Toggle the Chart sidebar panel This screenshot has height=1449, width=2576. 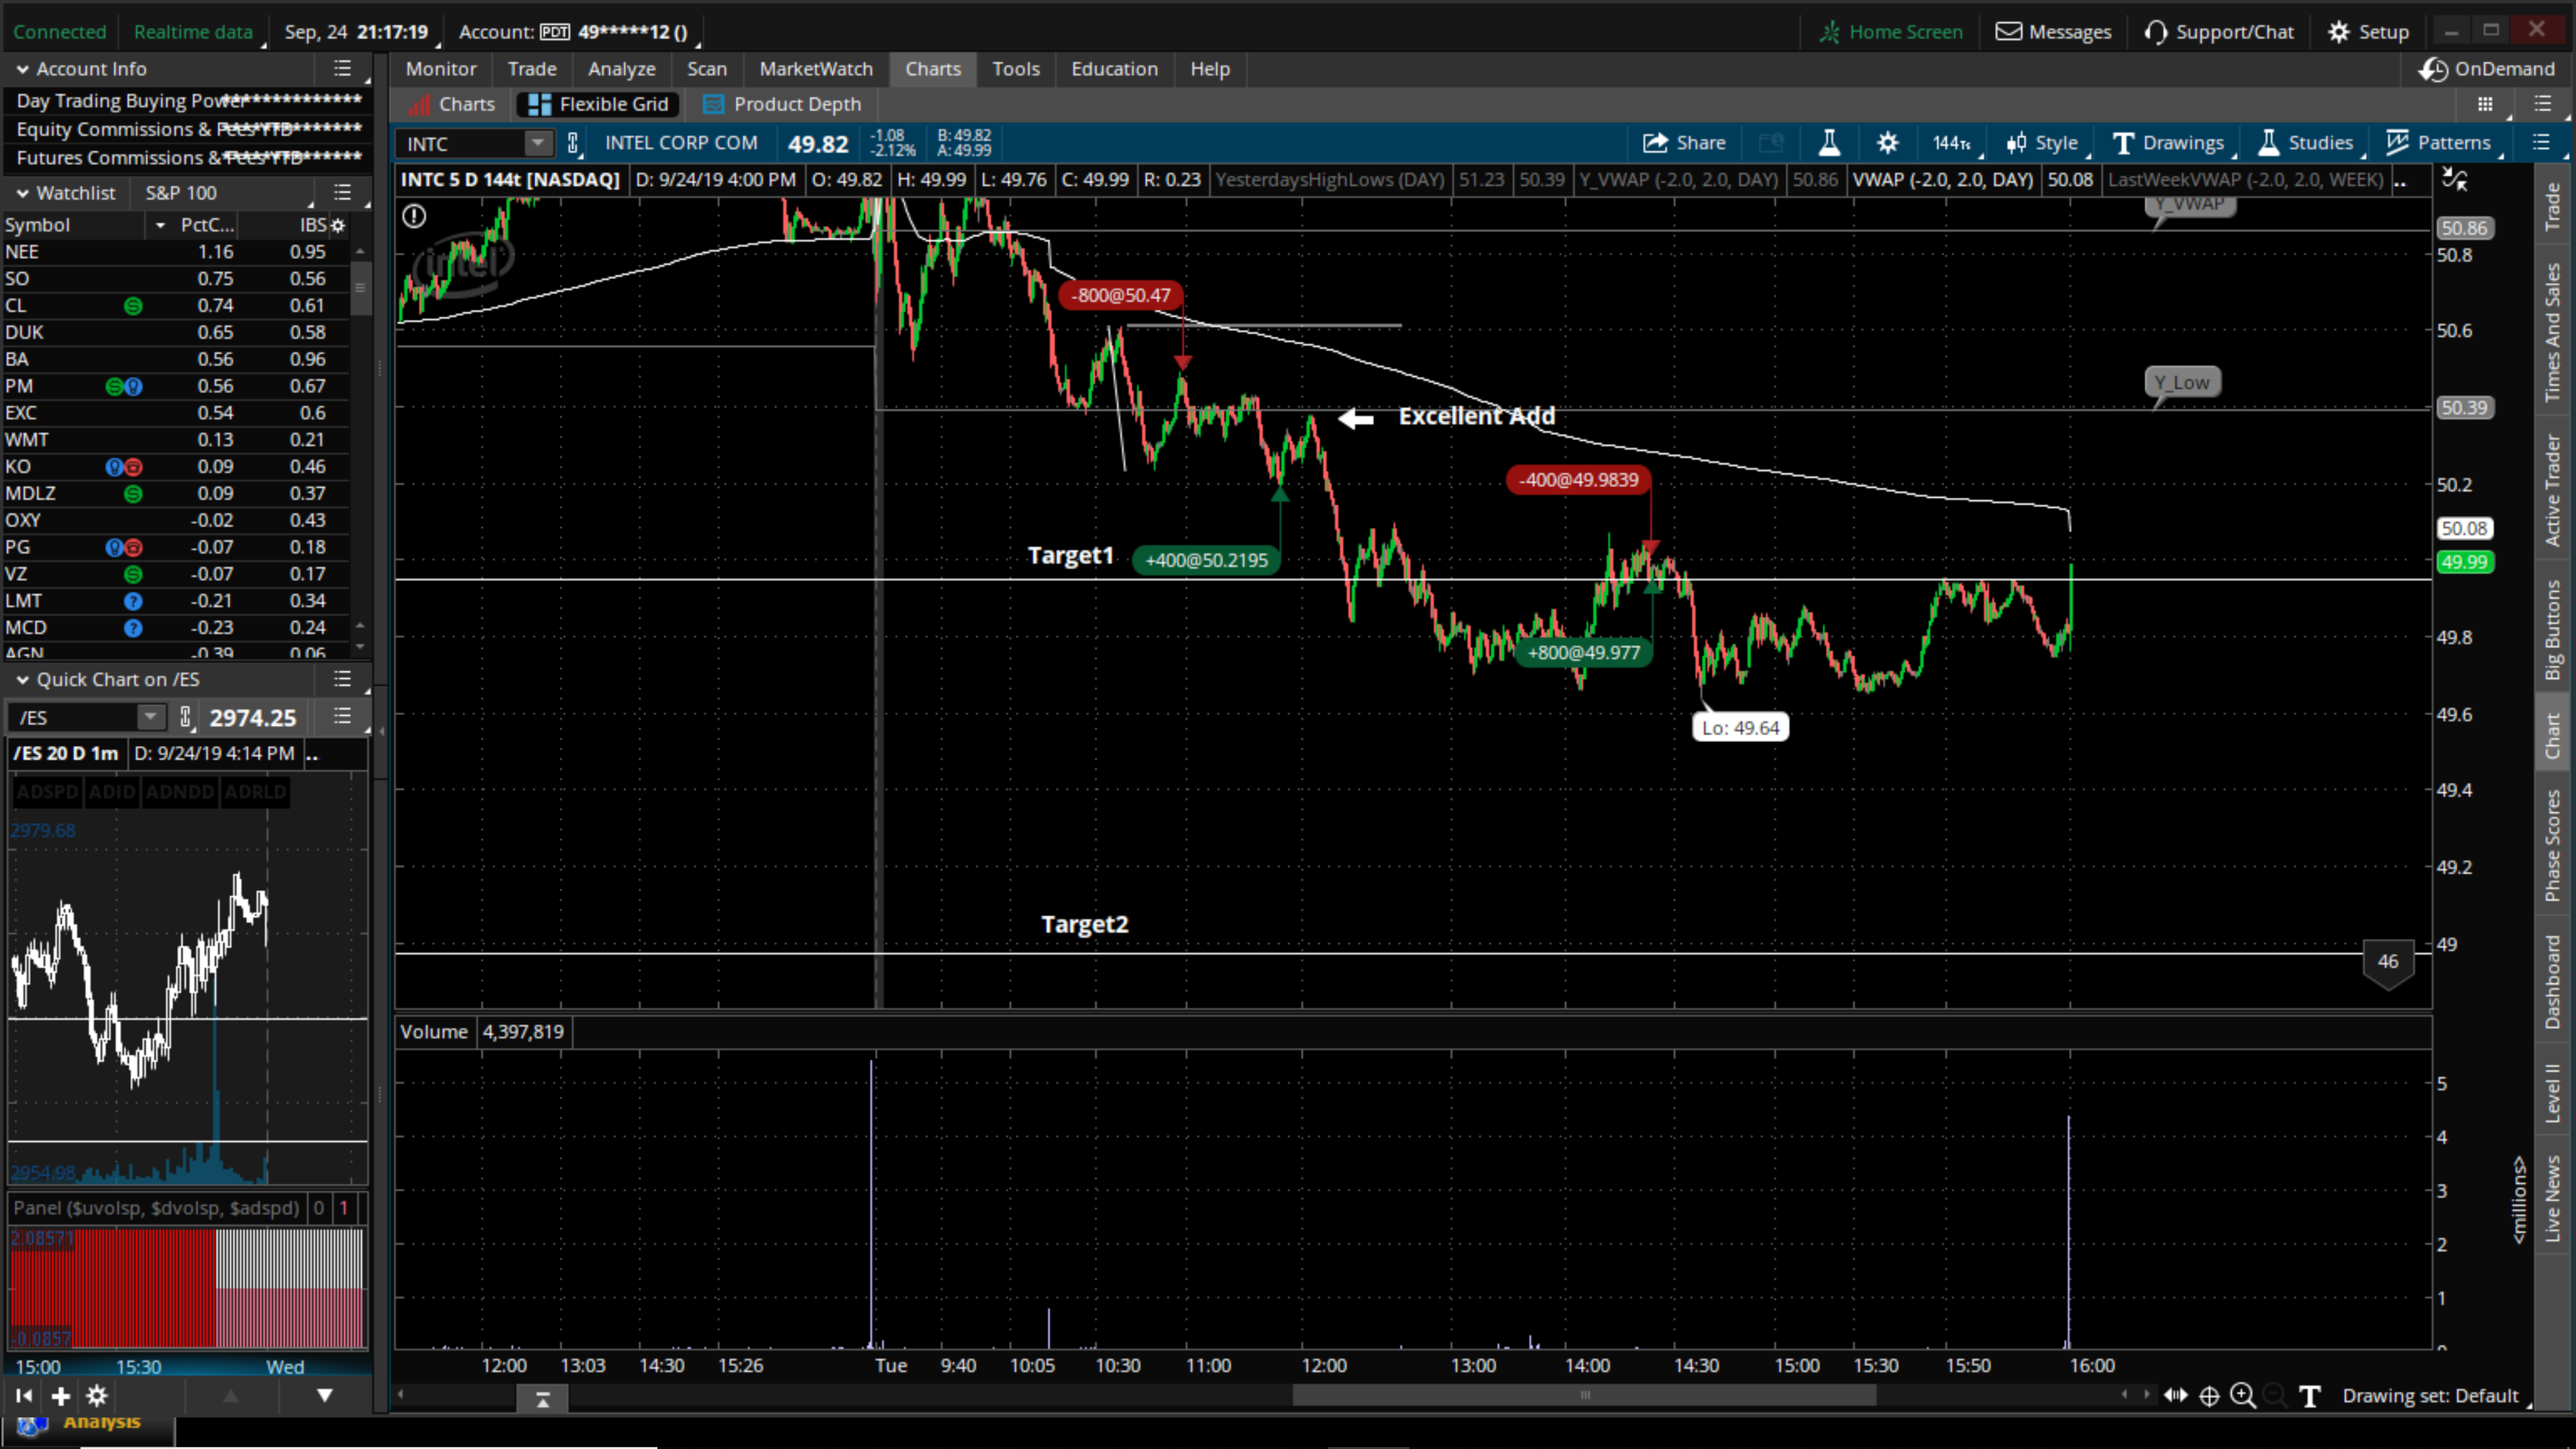(2553, 736)
